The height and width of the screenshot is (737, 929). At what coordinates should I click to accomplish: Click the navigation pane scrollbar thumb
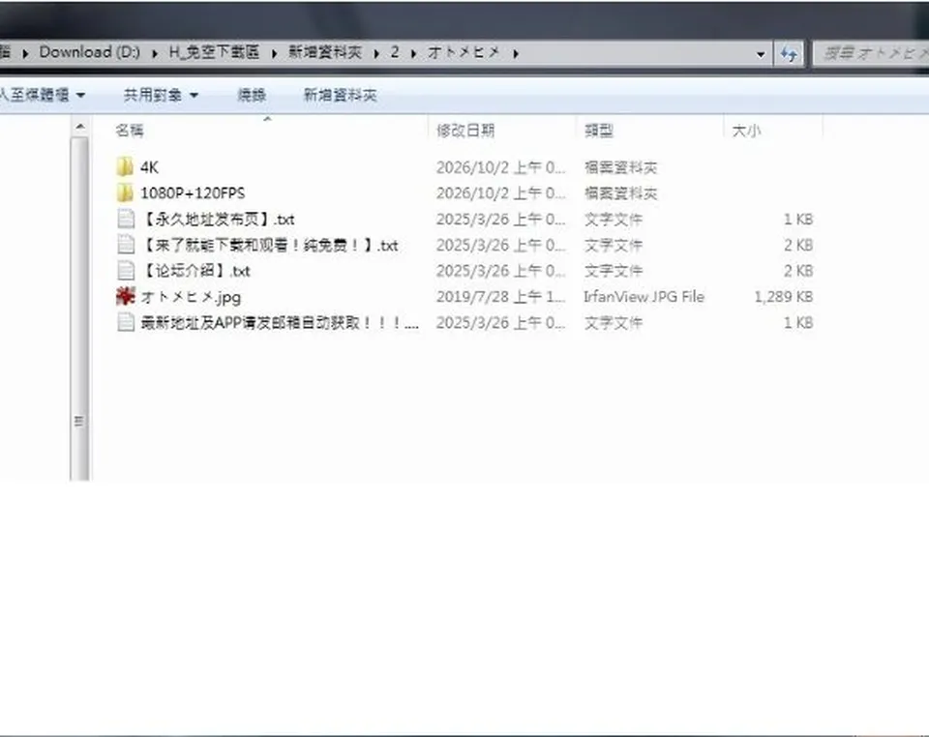pyautogui.click(x=80, y=308)
